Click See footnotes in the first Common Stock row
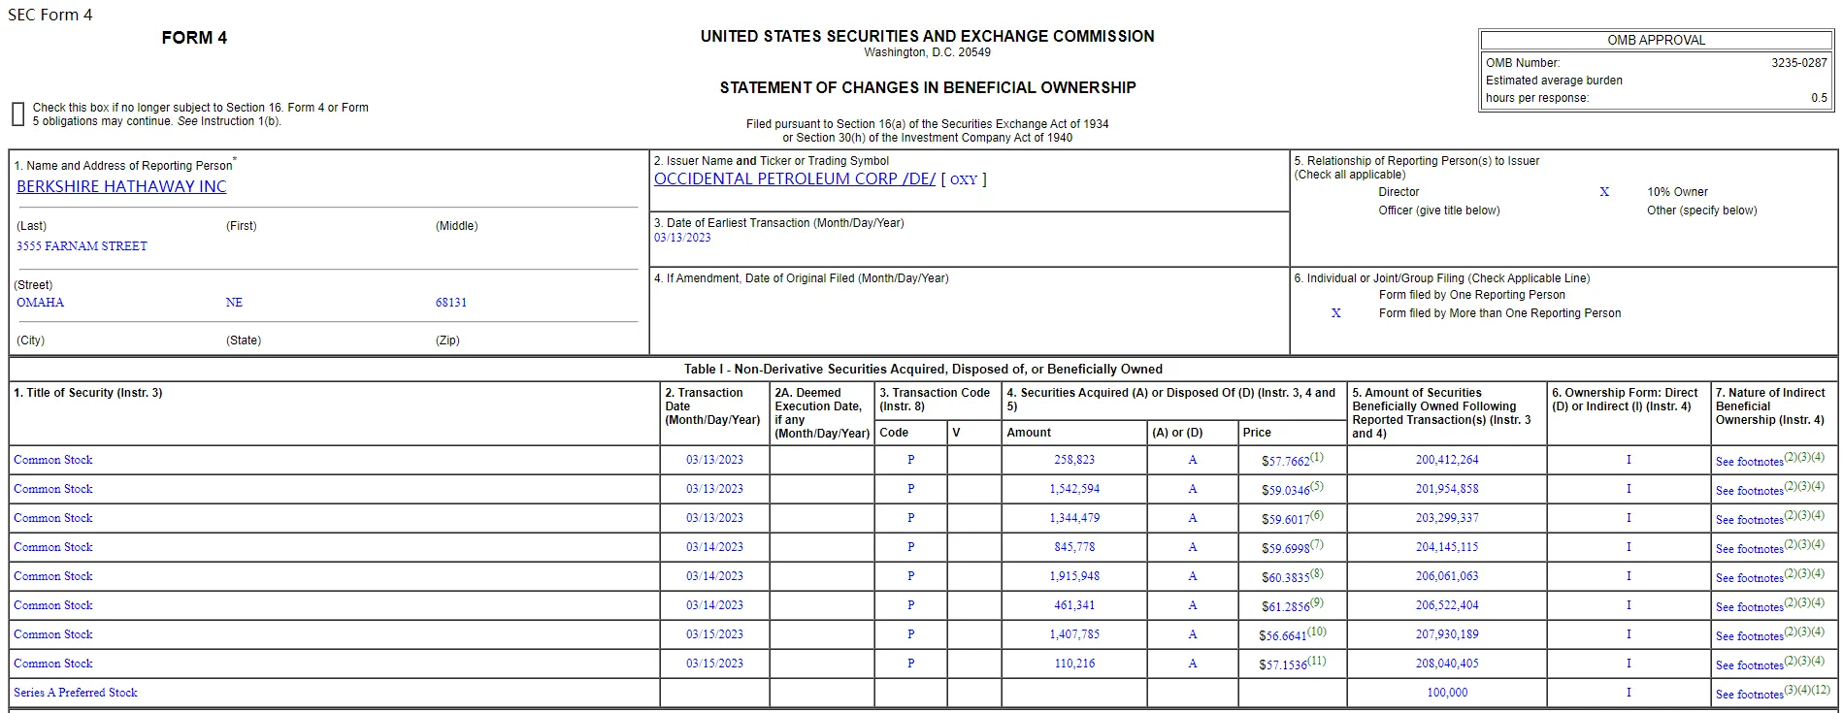 1749,461
